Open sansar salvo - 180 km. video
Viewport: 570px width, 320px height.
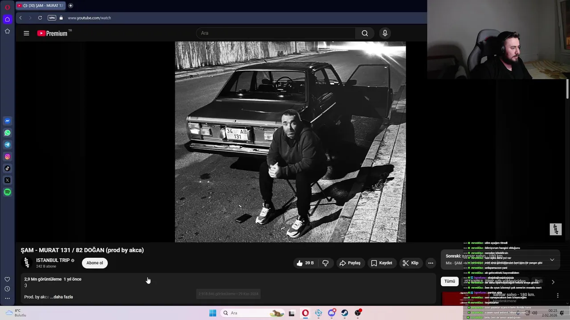(x=514, y=295)
